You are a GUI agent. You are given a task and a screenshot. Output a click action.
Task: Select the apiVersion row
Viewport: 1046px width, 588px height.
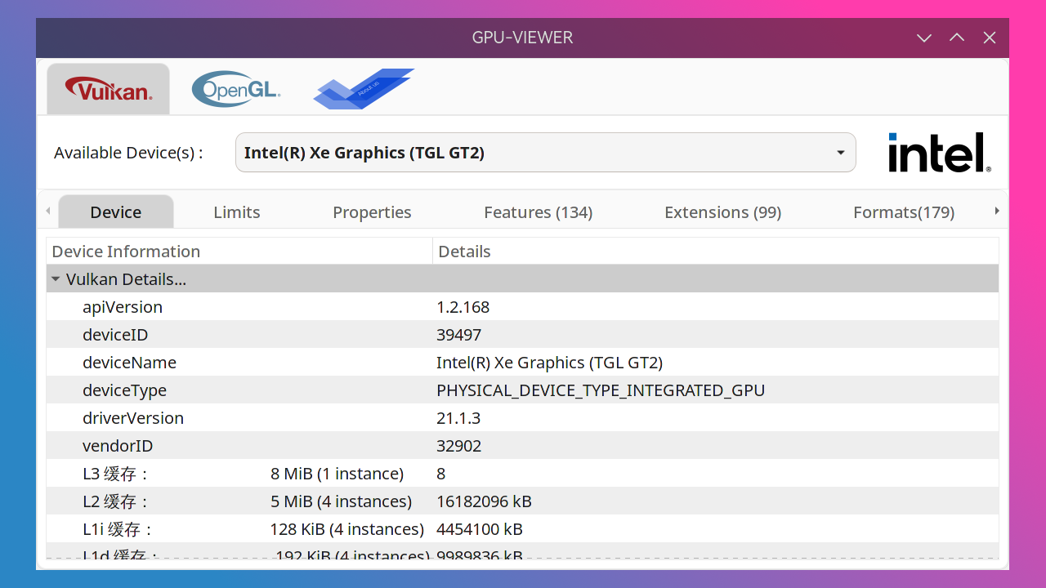point(245,306)
